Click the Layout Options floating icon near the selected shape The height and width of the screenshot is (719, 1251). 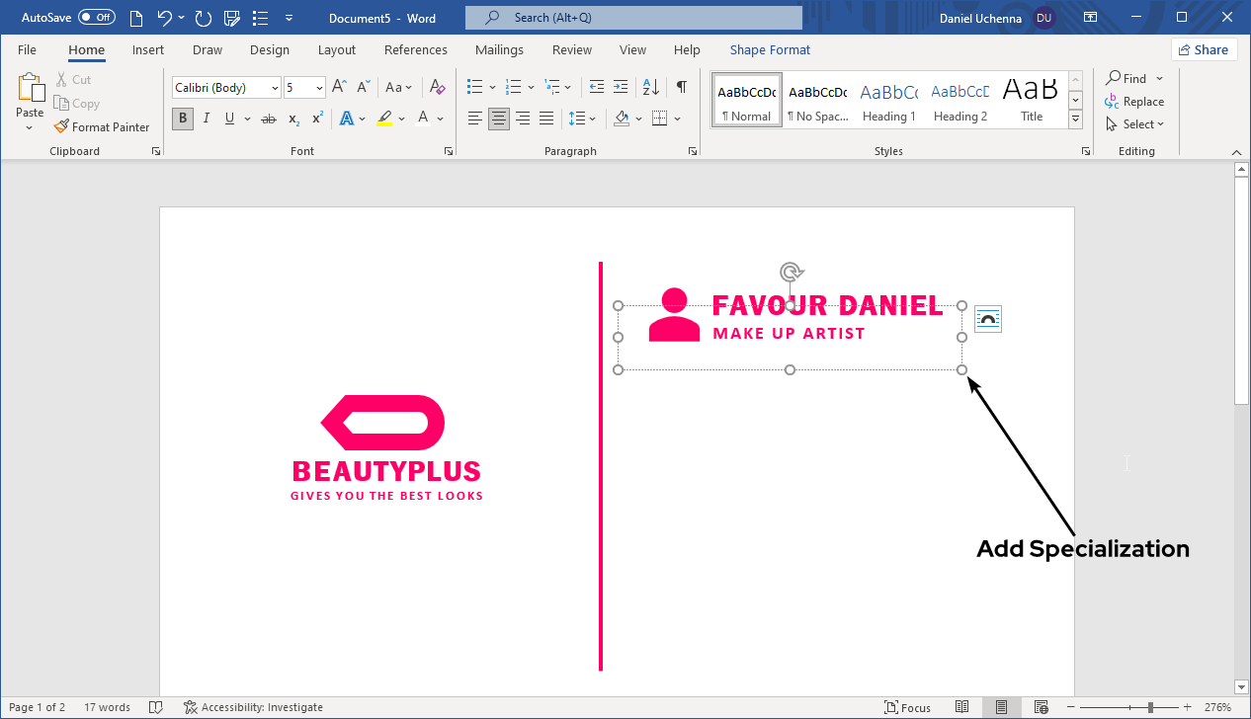[987, 318]
